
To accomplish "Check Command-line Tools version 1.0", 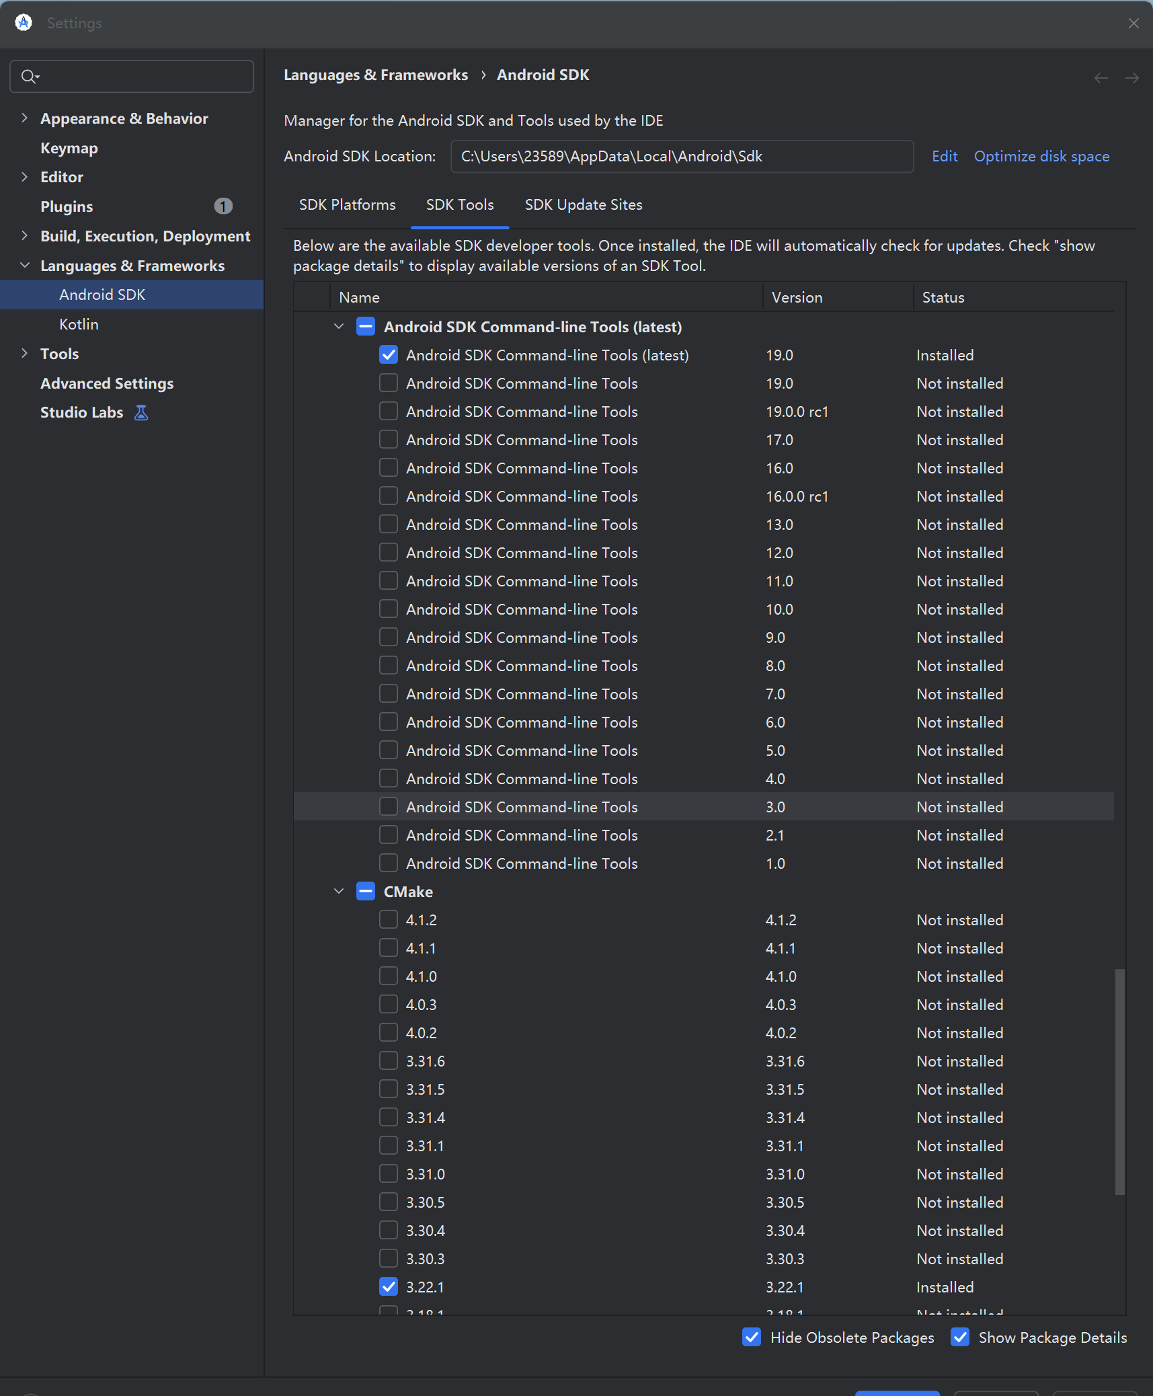I will (x=389, y=863).
